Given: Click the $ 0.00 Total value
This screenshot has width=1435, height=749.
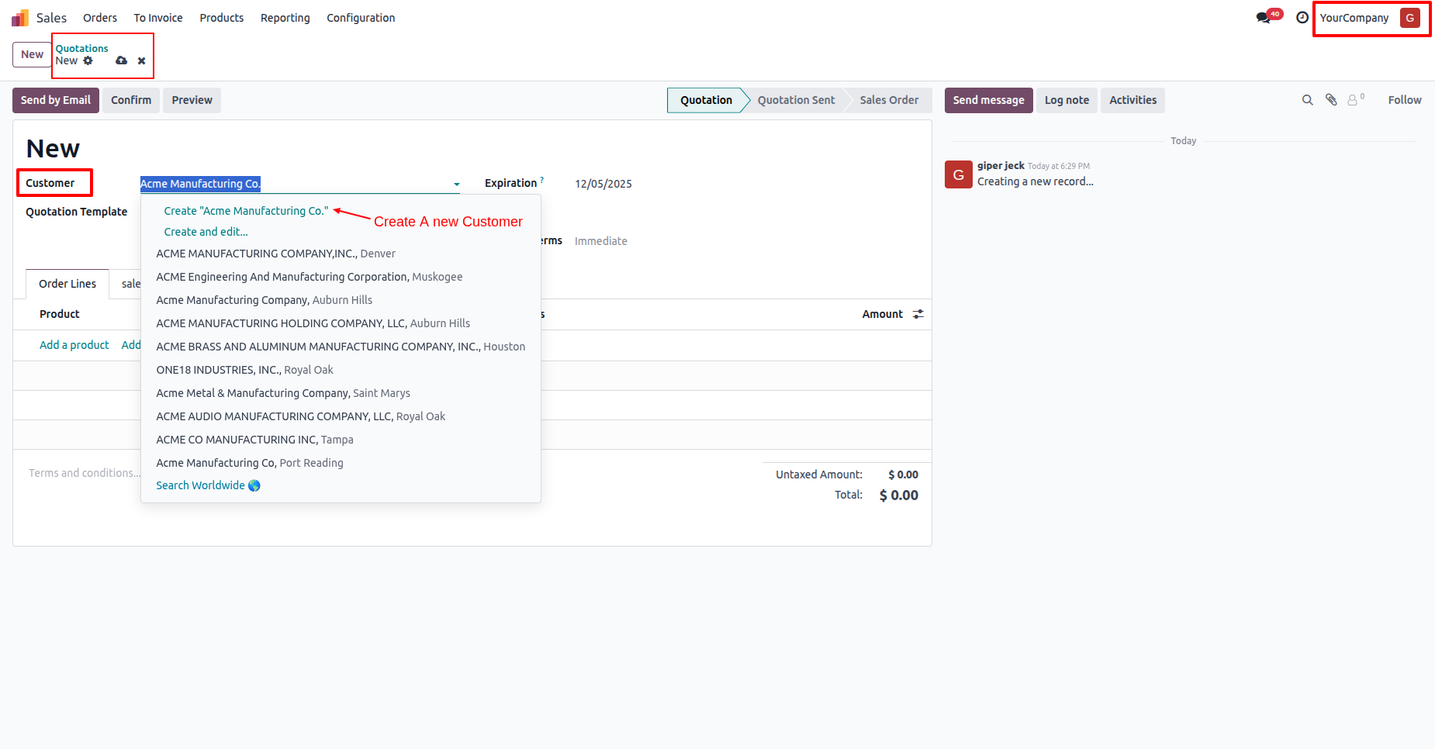Looking at the screenshot, I should pos(899,495).
